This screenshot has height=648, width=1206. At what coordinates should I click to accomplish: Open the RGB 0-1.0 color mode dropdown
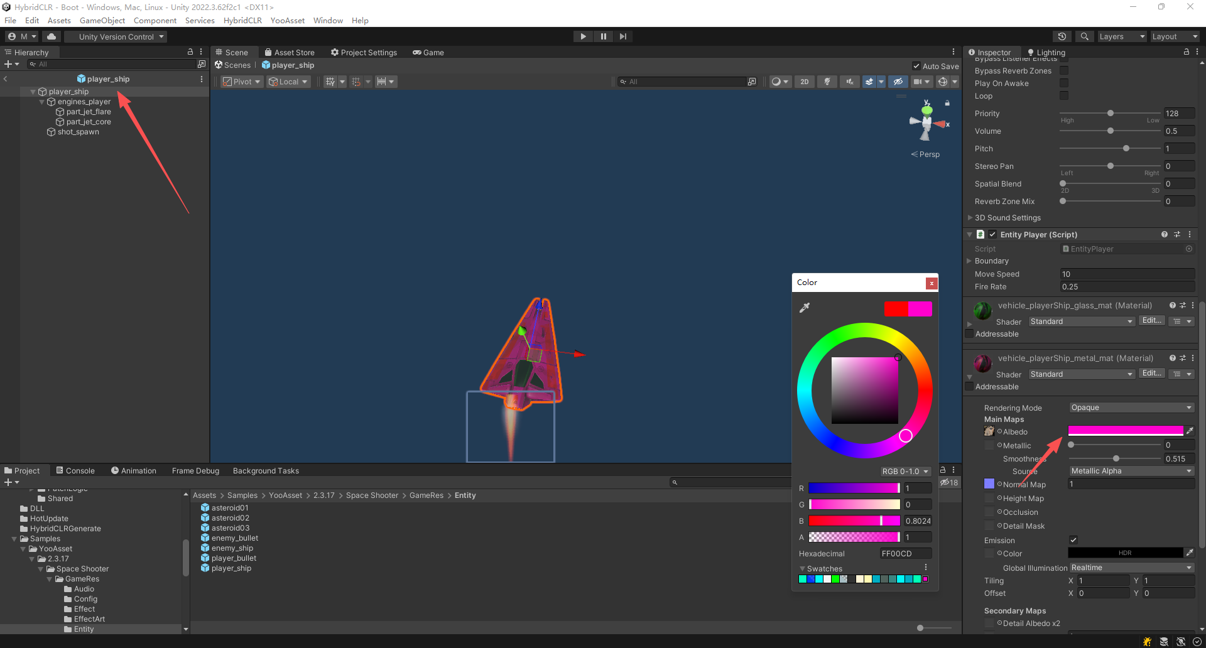pyautogui.click(x=905, y=471)
